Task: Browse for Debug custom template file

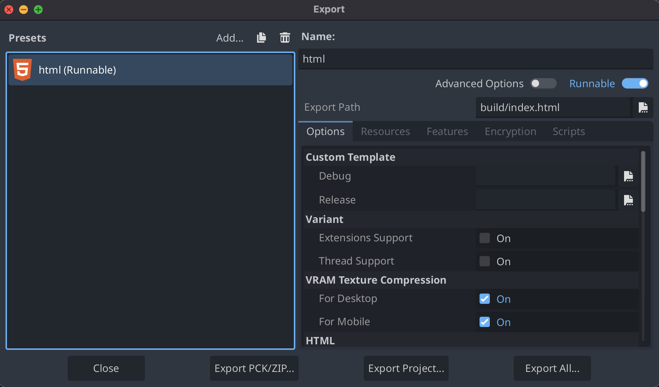Action: (x=628, y=176)
